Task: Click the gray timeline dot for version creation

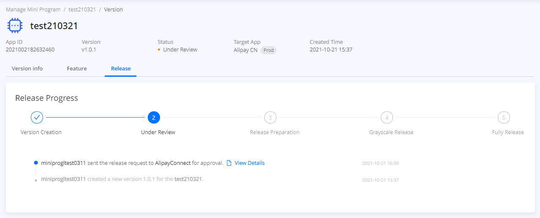Action: (36, 180)
